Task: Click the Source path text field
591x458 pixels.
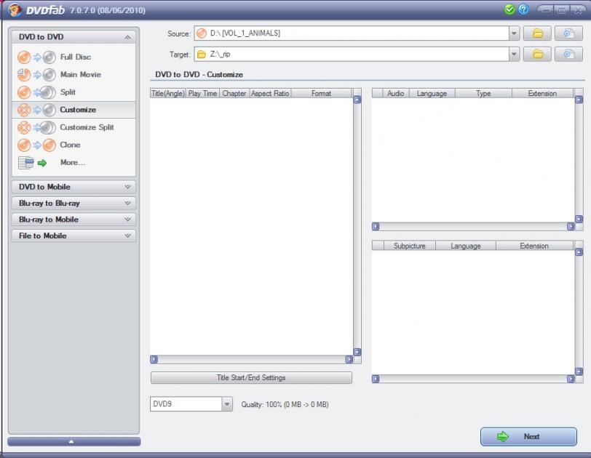Action: [352, 33]
